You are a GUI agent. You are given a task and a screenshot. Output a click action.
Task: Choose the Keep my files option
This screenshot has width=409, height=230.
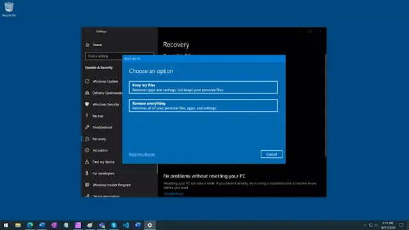tap(203, 88)
